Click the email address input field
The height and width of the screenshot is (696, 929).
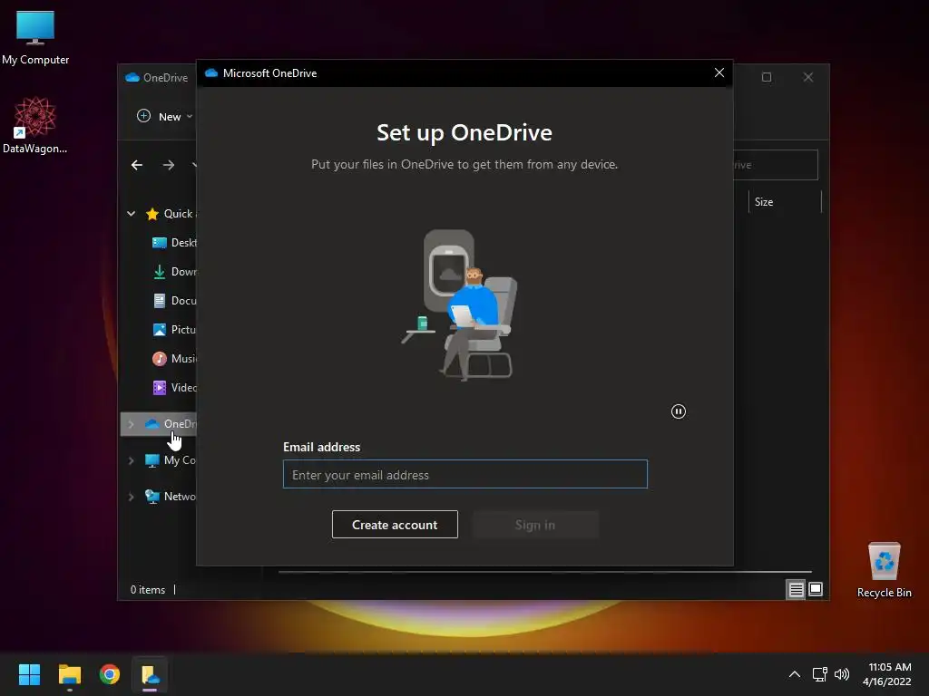(465, 474)
